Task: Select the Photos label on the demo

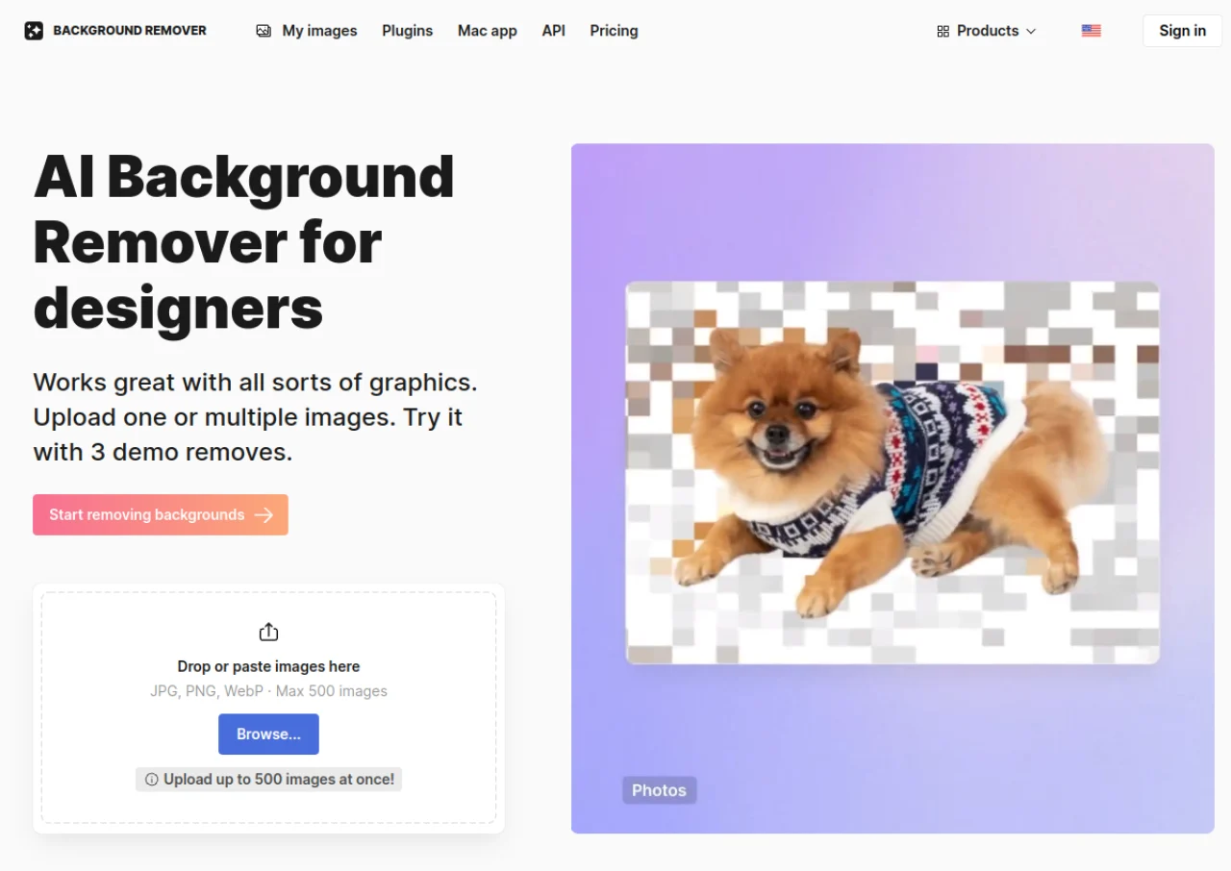Action: point(659,790)
